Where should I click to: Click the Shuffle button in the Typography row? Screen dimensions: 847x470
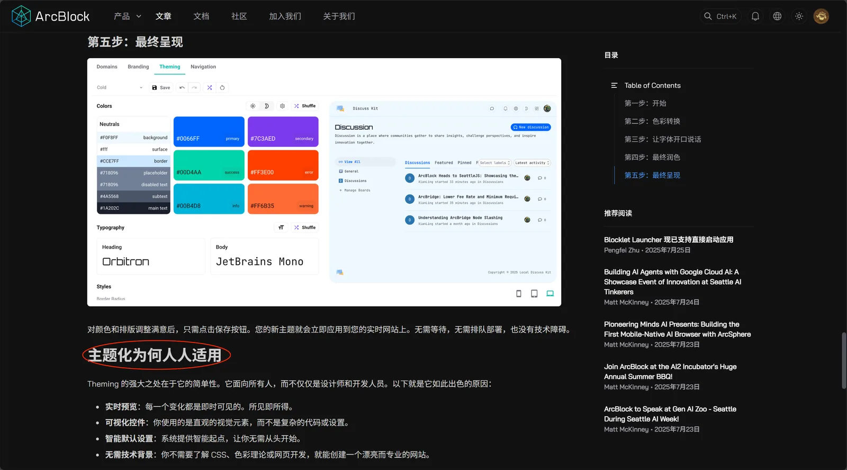(x=305, y=228)
